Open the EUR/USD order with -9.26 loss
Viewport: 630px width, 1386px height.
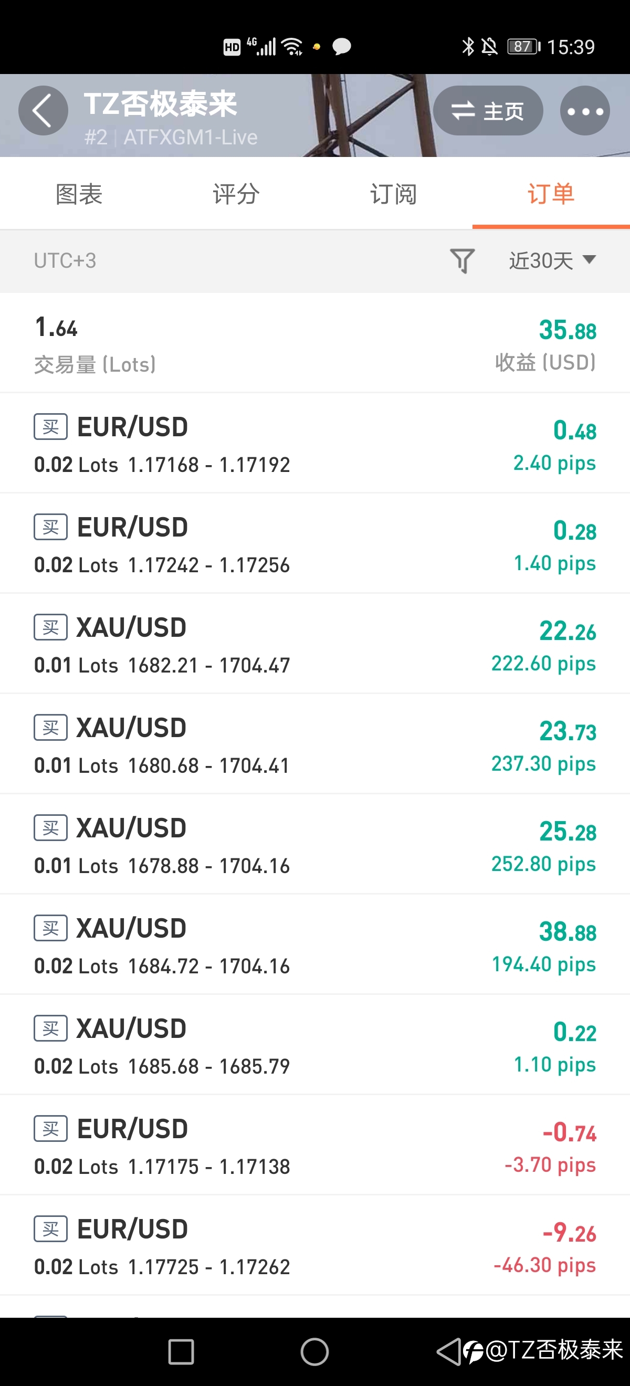point(314,1246)
